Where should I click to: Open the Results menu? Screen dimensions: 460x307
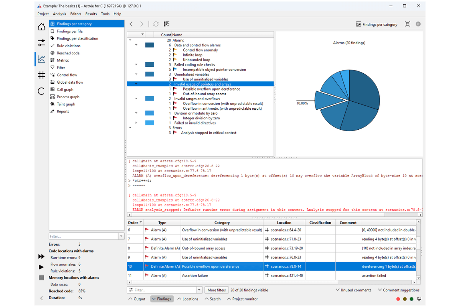coord(91,14)
